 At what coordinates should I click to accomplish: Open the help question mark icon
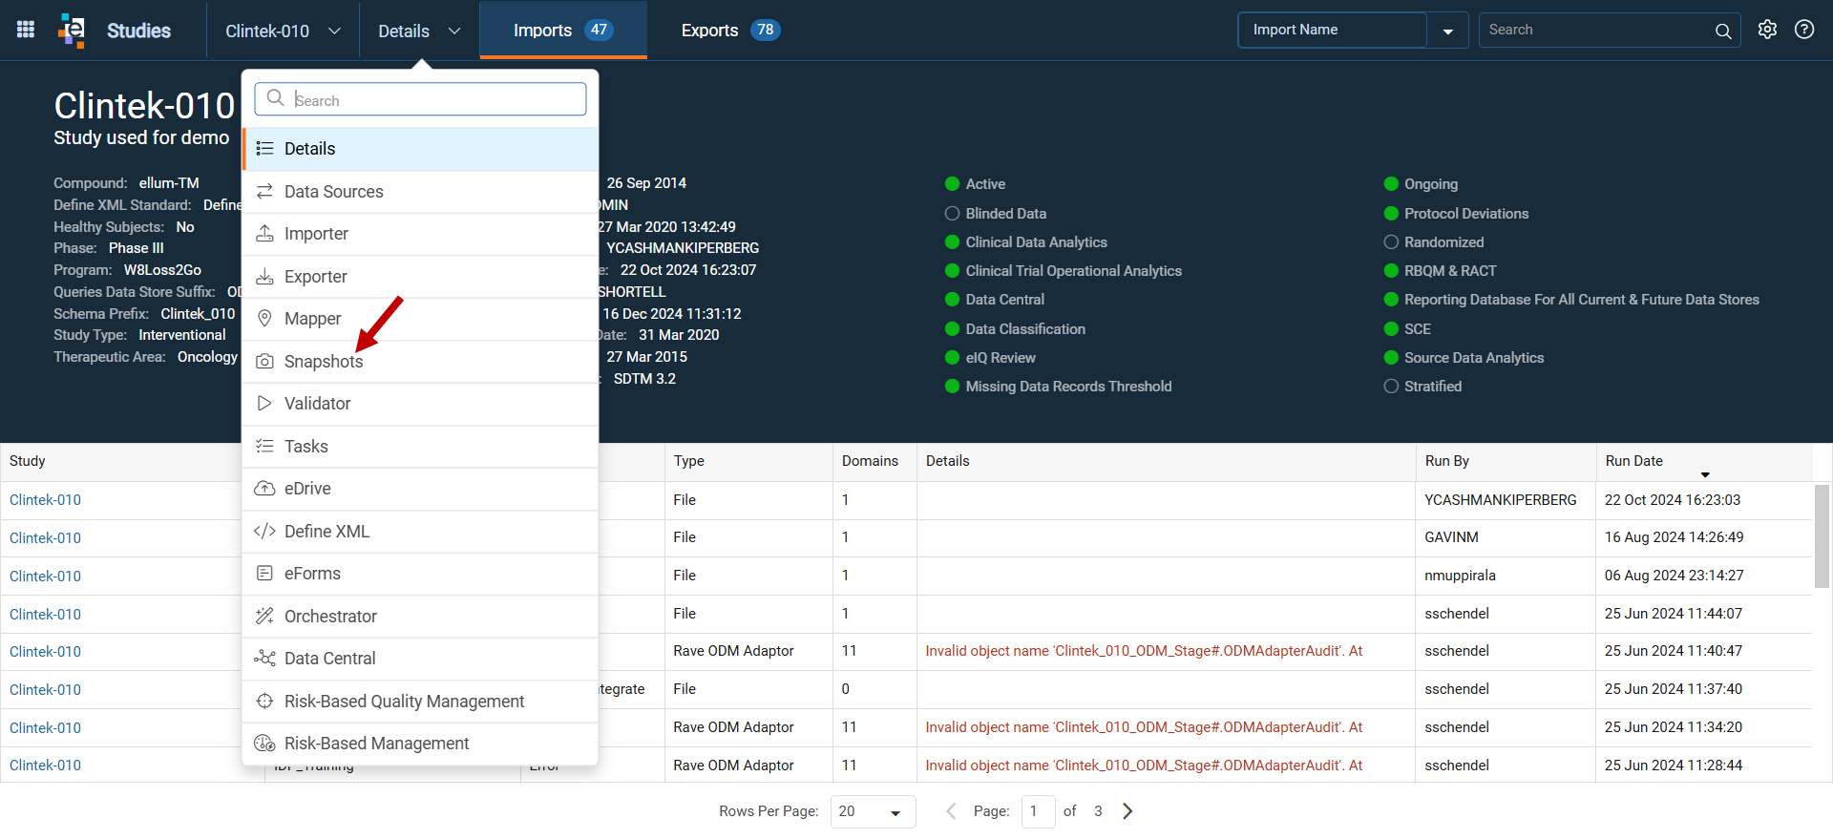pyautogui.click(x=1804, y=30)
